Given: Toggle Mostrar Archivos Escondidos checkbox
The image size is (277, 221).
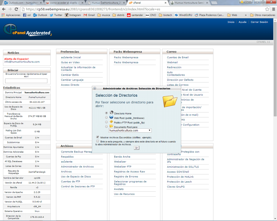Looking at the screenshot, I should (x=97, y=137).
